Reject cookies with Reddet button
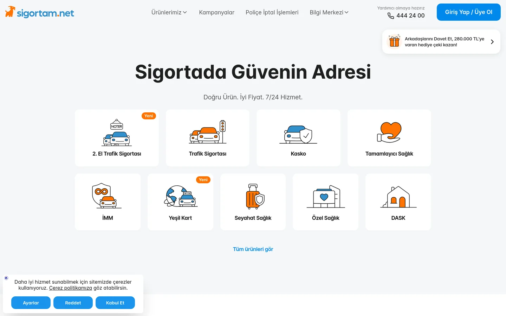This screenshot has width=506, height=316. pyautogui.click(x=73, y=303)
